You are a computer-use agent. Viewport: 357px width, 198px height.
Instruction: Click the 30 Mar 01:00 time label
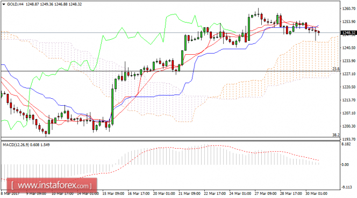[x=317, y=194]
